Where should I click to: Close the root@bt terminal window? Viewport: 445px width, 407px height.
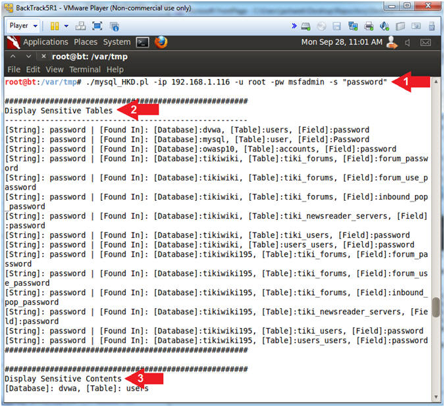(x=43, y=57)
